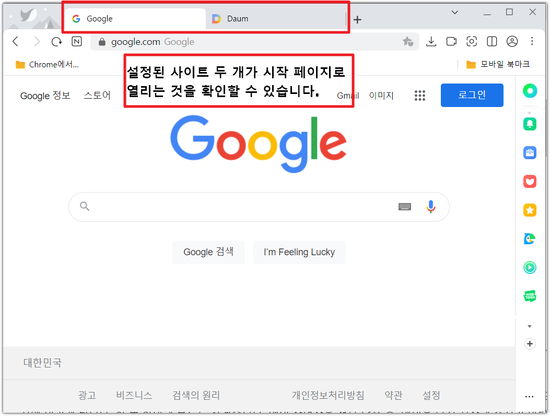Select the 대한민국 footer text
550x416 pixels.
pos(42,363)
